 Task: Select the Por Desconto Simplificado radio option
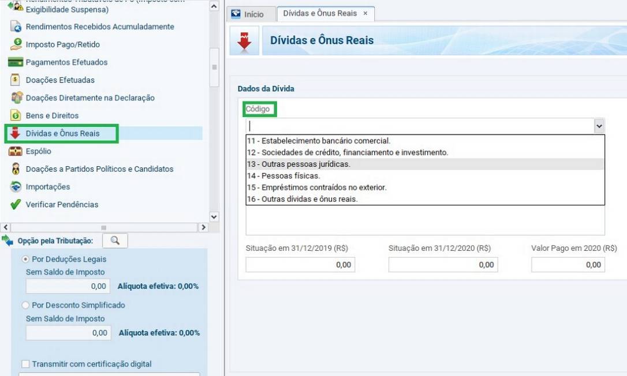click(x=25, y=305)
